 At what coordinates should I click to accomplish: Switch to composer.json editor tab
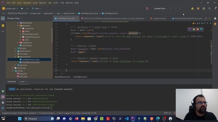tap(158, 18)
